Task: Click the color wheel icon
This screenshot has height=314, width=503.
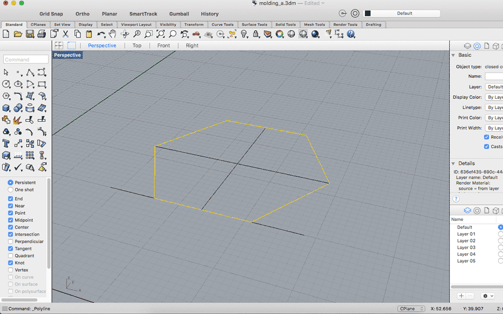Action: [279, 34]
